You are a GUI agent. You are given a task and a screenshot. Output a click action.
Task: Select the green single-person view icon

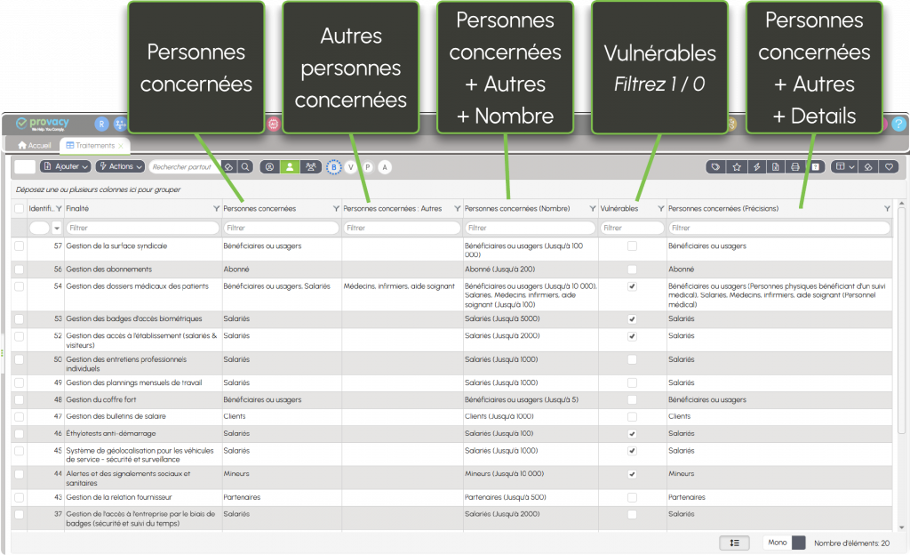pos(290,166)
